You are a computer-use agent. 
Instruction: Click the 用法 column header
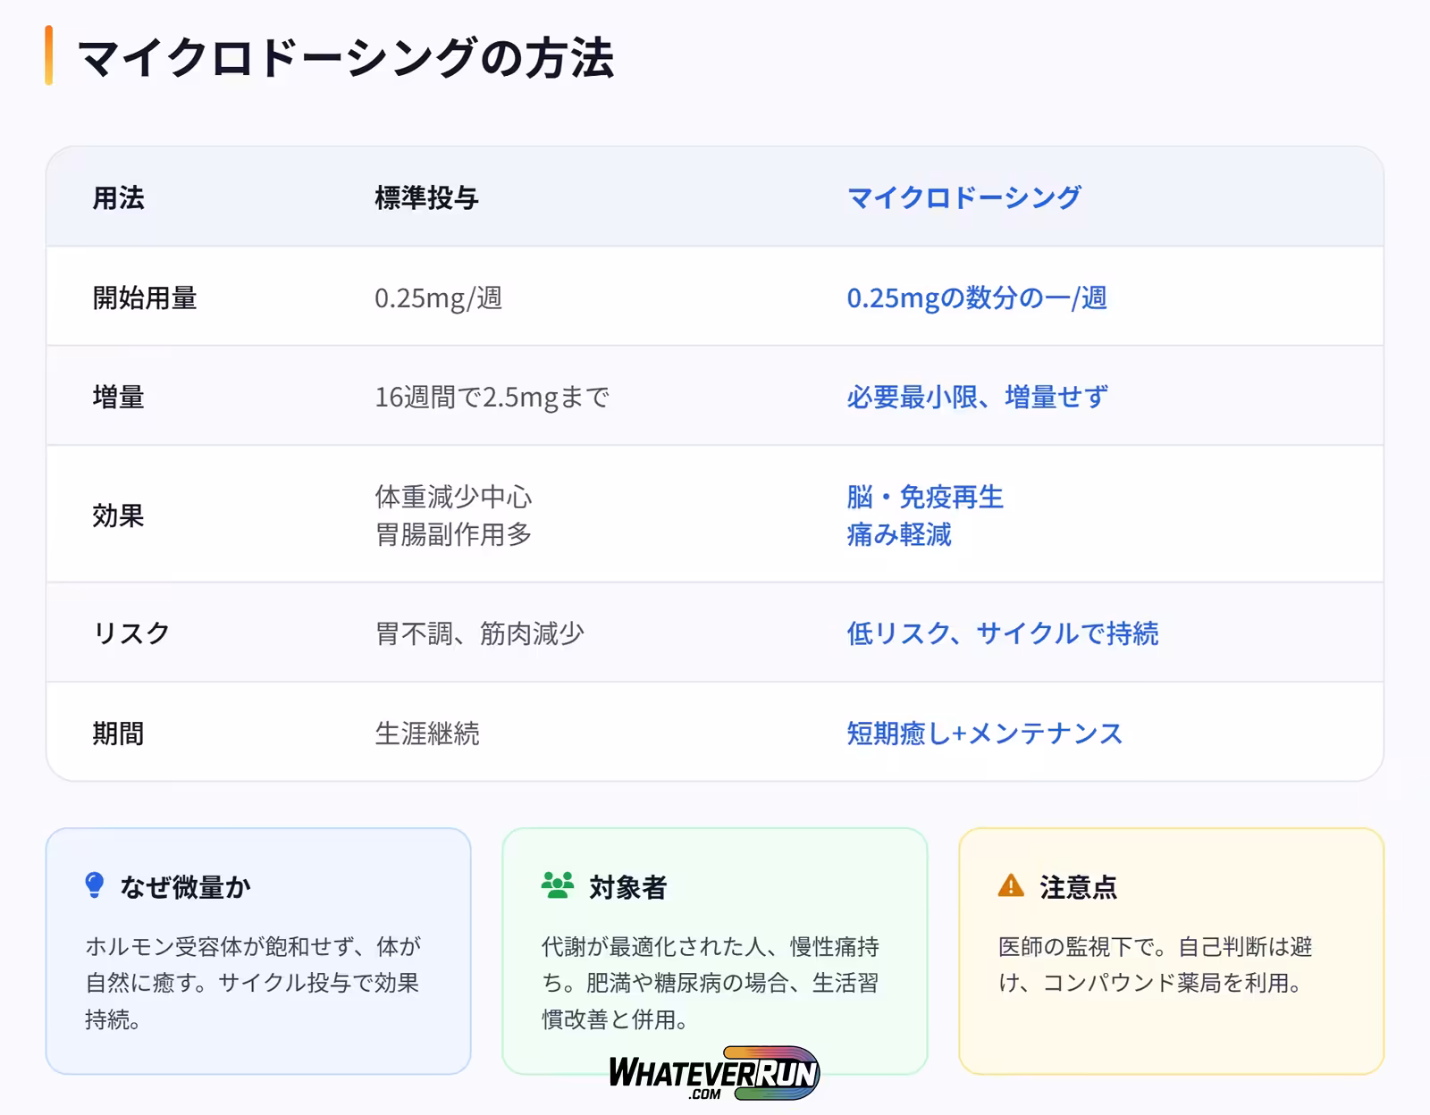[x=118, y=197]
